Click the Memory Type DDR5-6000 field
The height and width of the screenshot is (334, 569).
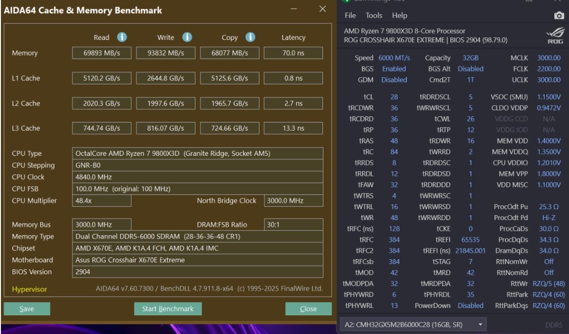(198, 237)
